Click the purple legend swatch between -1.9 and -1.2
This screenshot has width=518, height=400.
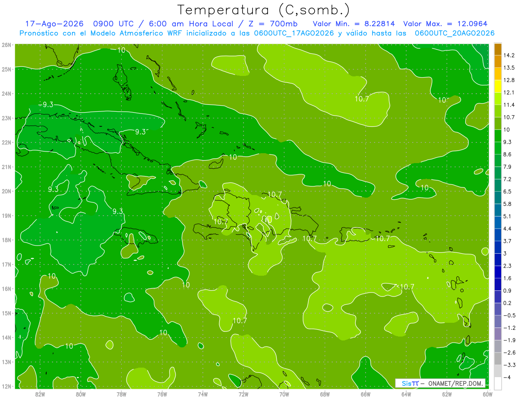498,334
